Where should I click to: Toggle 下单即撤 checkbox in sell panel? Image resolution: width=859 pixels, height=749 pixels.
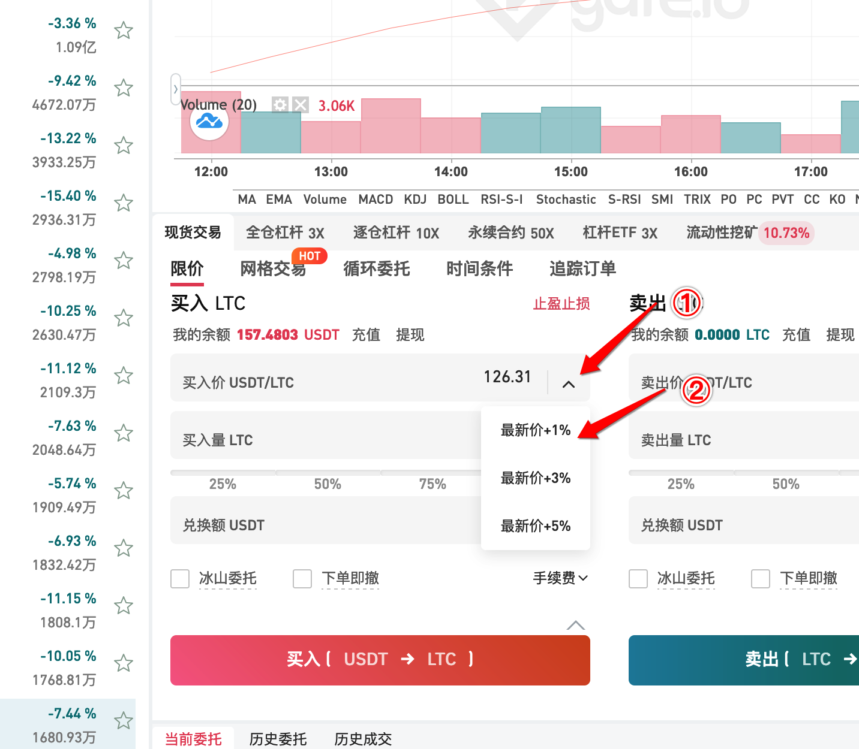tap(761, 579)
